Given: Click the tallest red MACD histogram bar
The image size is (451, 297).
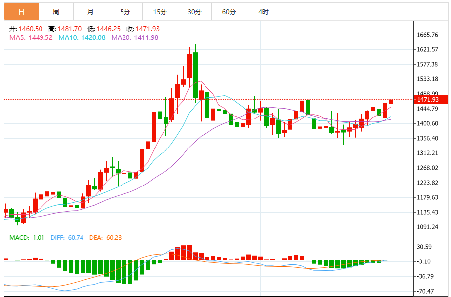Looking at the screenshot, I should (189, 253).
